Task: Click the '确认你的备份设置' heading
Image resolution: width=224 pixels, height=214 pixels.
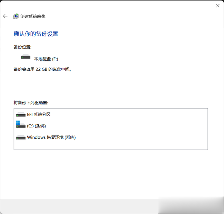Action: [x=36, y=34]
